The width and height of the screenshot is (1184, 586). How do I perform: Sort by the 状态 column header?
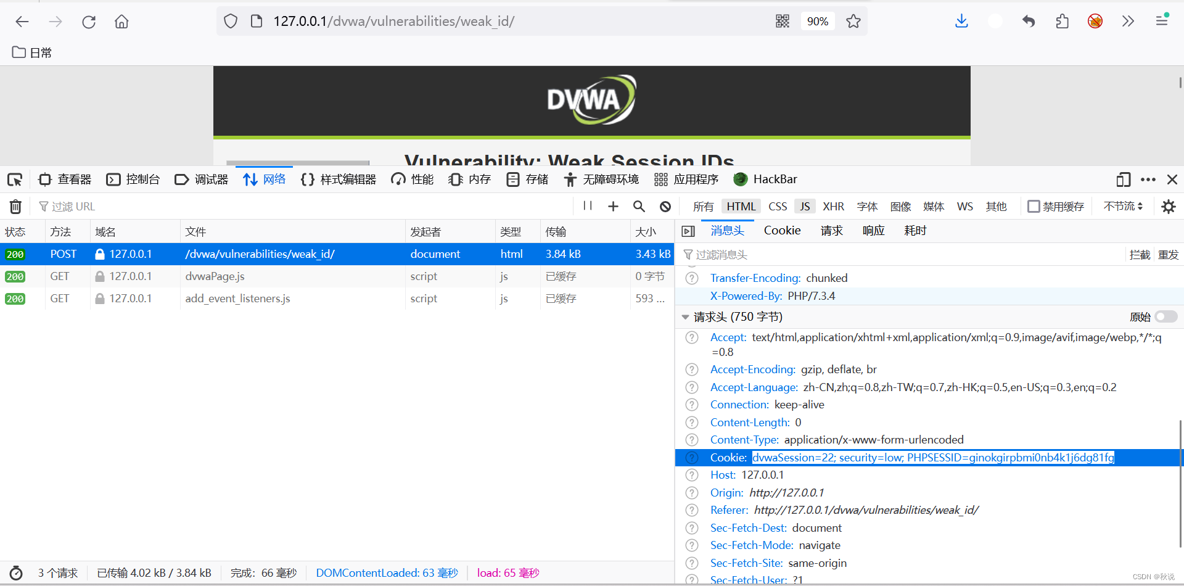tap(22, 232)
